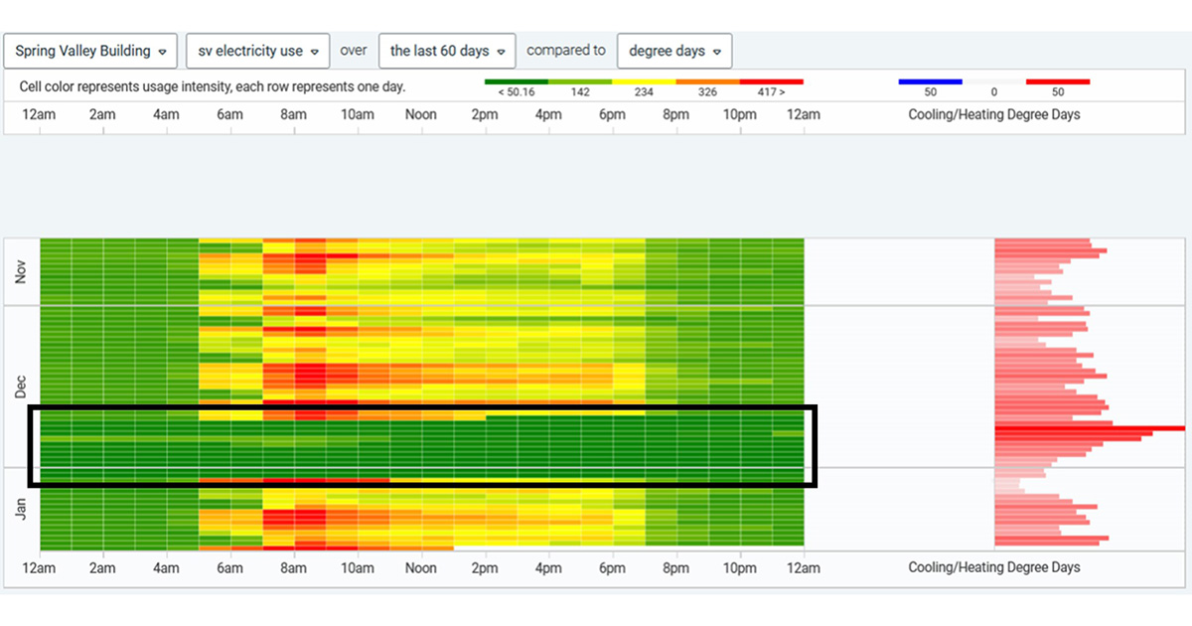Click the 'compared to' label
This screenshot has height=626, width=1192.
click(566, 50)
